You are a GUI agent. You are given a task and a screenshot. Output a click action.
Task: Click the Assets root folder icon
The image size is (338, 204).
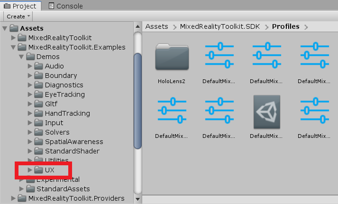pyautogui.click(x=14, y=28)
